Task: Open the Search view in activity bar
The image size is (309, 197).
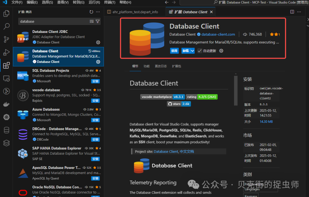Action: [x=6, y=26]
